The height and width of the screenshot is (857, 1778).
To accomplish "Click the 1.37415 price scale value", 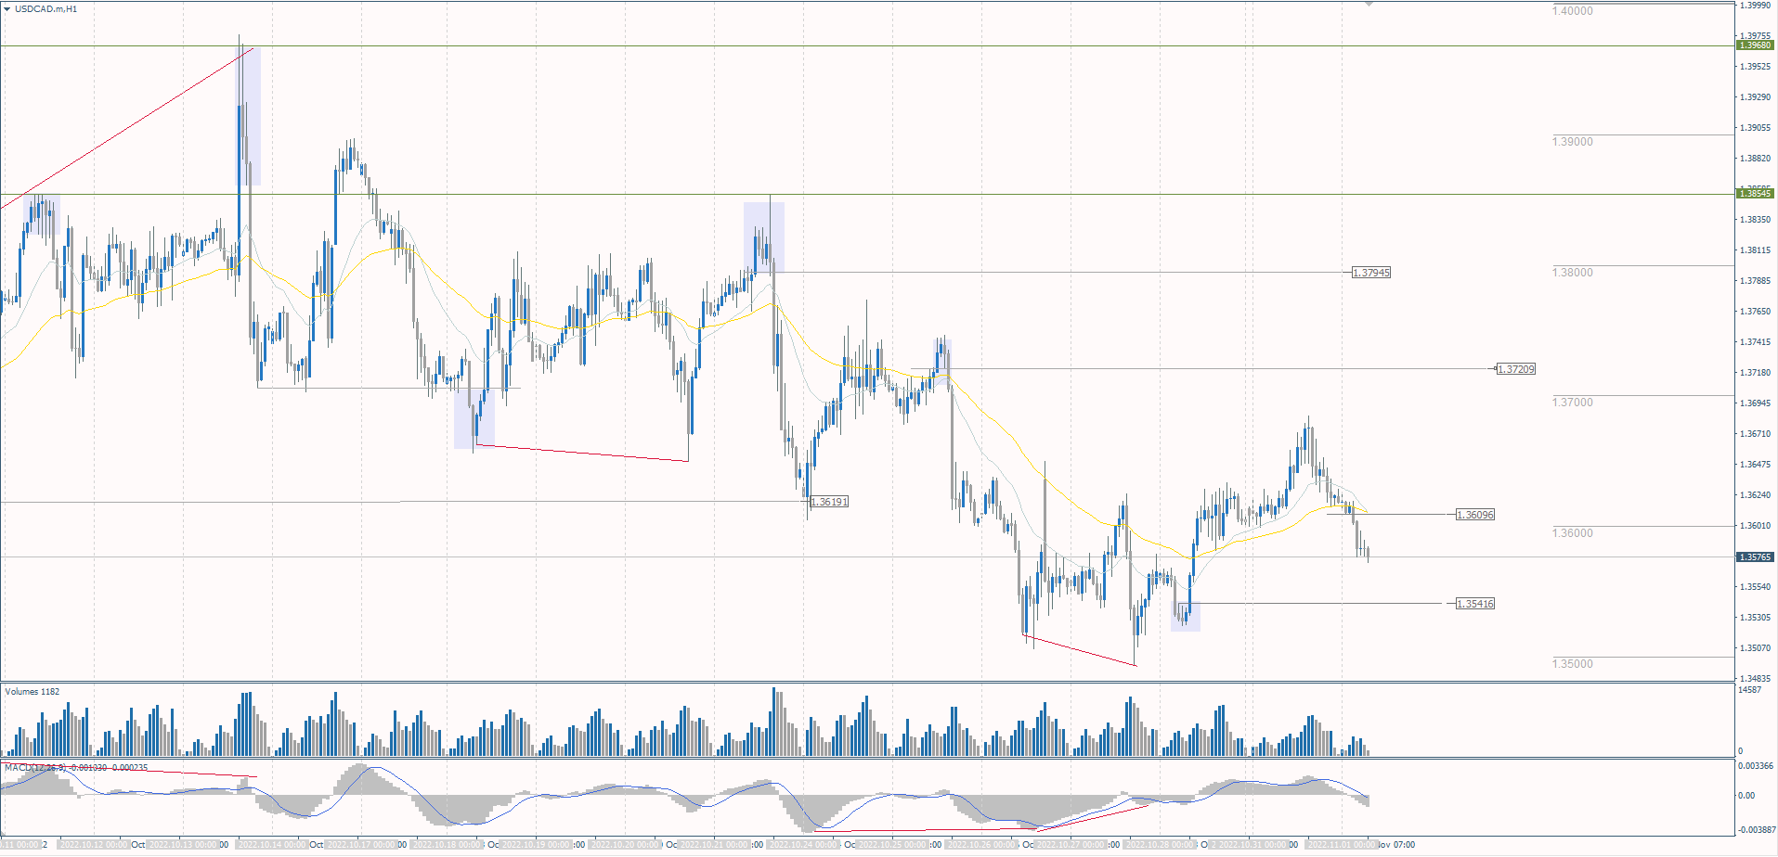I will (1755, 342).
